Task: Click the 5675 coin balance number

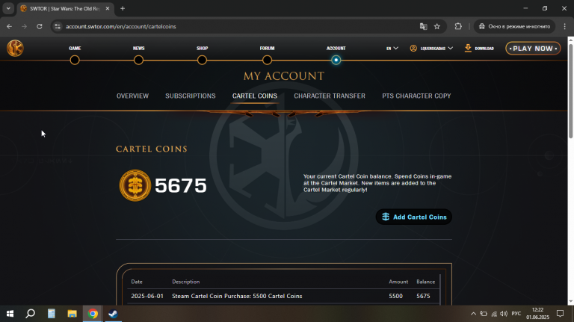Action: point(180,185)
